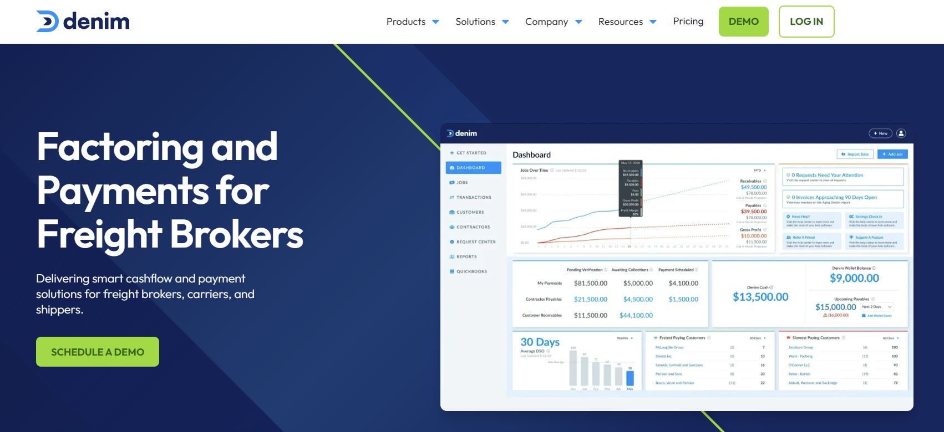The height and width of the screenshot is (432, 944).
Task: Click the + New button in dashboard header
Action: (x=880, y=133)
